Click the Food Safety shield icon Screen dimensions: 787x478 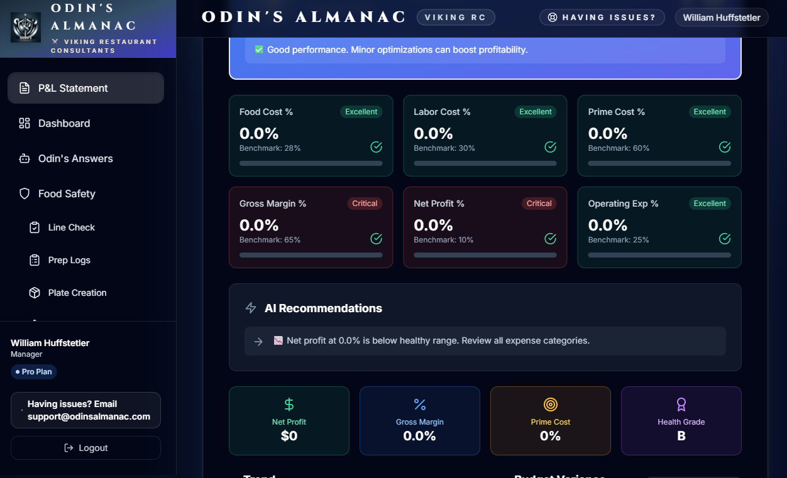coord(24,193)
